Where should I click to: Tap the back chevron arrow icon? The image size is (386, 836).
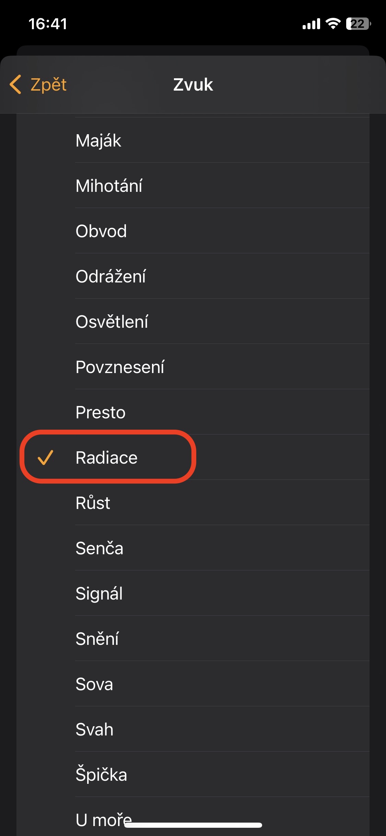coord(16,84)
